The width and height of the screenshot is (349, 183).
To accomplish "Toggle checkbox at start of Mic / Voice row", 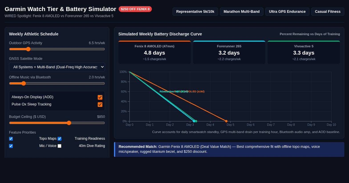I will pyautogui.click(x=11, y=146).
